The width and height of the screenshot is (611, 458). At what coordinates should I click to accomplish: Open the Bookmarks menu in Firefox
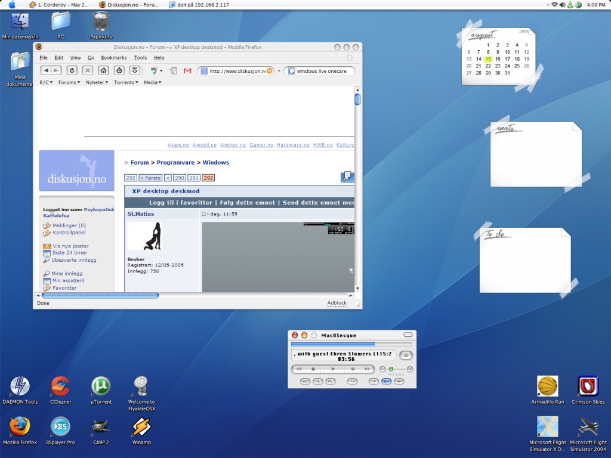114,58
